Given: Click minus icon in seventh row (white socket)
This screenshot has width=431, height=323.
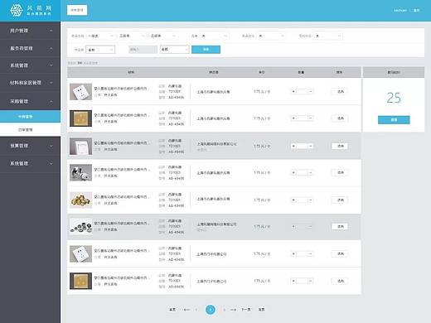Looking at the screenshot, I should click(x=310, y=253).
